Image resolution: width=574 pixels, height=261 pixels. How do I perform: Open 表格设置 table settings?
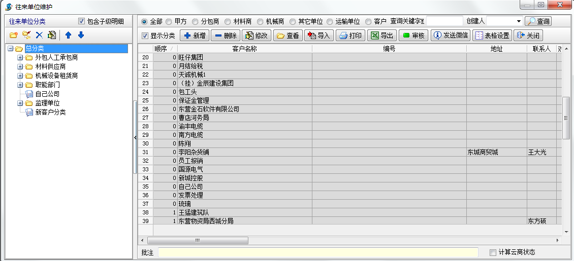point(492,35)
